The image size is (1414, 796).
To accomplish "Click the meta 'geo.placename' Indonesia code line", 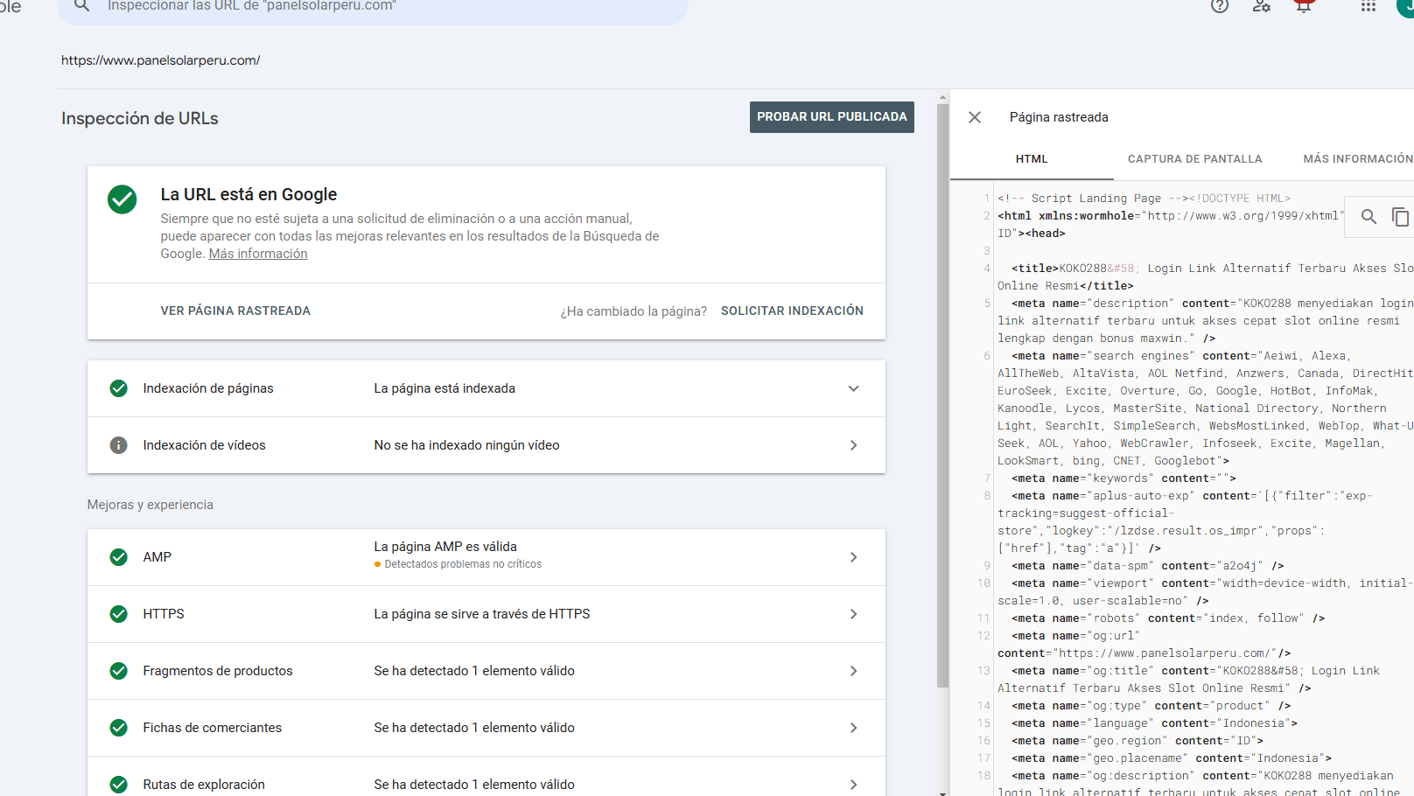I will pyautogui.click(x=1172, y=758).
